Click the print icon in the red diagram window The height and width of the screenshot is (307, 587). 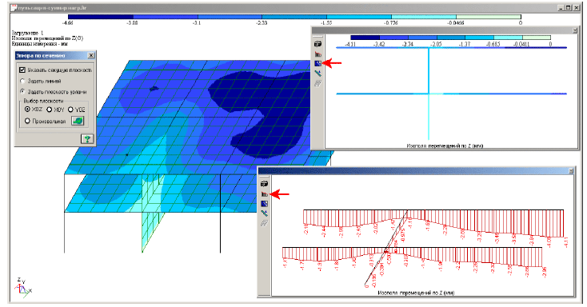click(264, 184)
